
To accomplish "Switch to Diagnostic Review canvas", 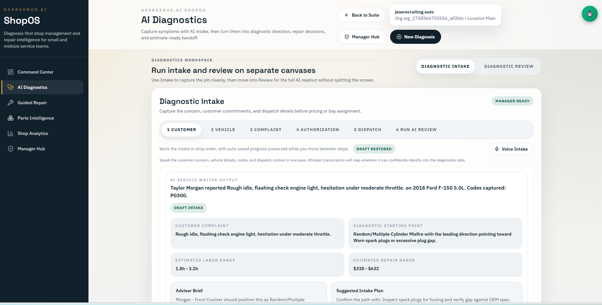I will tap(508, 66).
